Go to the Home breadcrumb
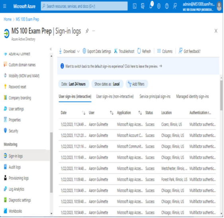This screenshot has height=218, width=224. (x=8, y=19)
